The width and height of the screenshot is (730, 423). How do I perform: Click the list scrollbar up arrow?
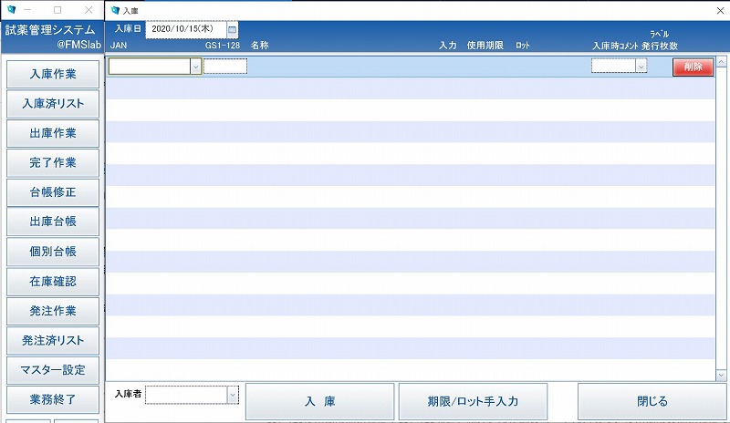coord(721,62)
